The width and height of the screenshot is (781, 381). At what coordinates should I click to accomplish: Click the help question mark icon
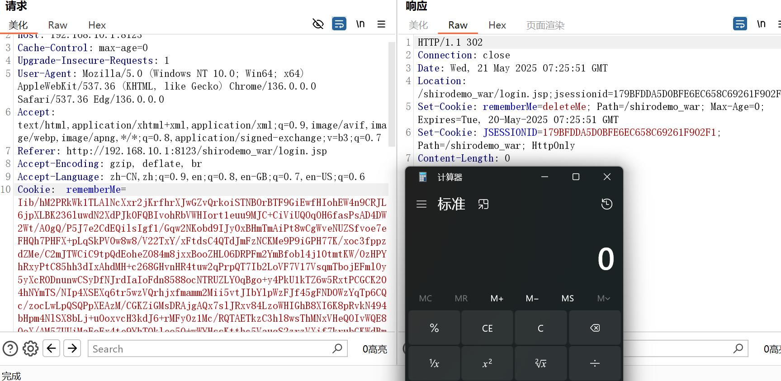tap(10, 349)
